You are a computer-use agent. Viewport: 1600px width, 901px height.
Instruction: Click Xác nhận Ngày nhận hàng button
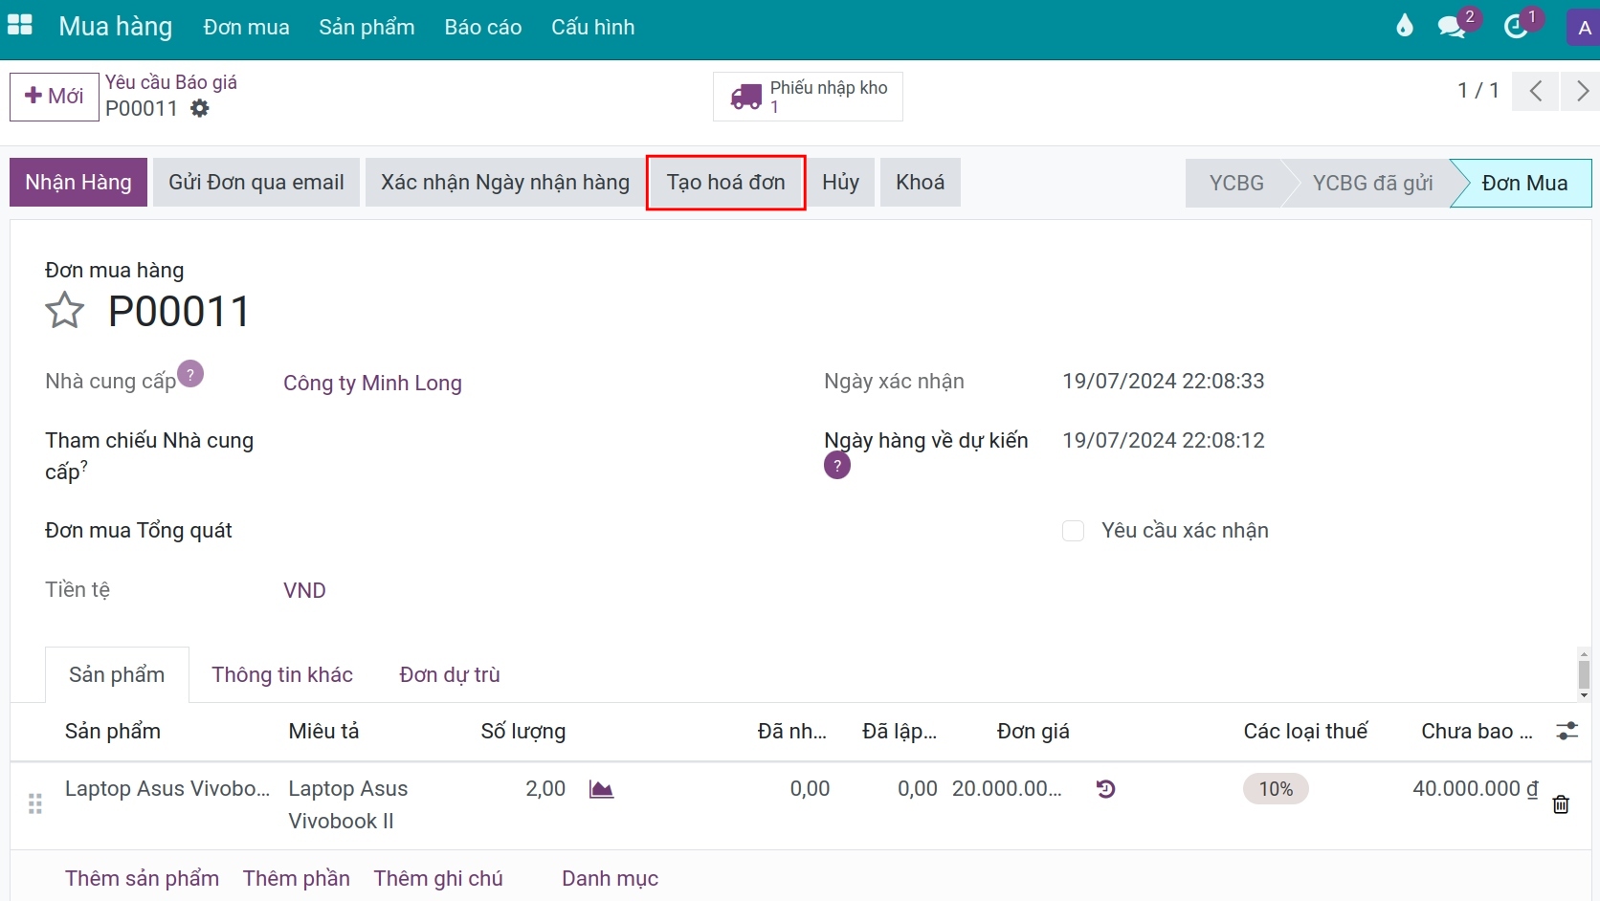pos(505,182)
